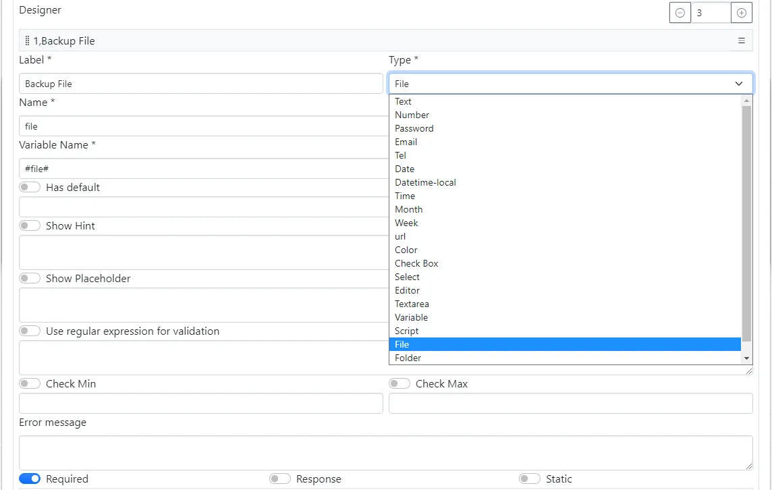Click the minus icon to decrease count
The height and width of the screenshot is (490, 772).
[680, 13]
